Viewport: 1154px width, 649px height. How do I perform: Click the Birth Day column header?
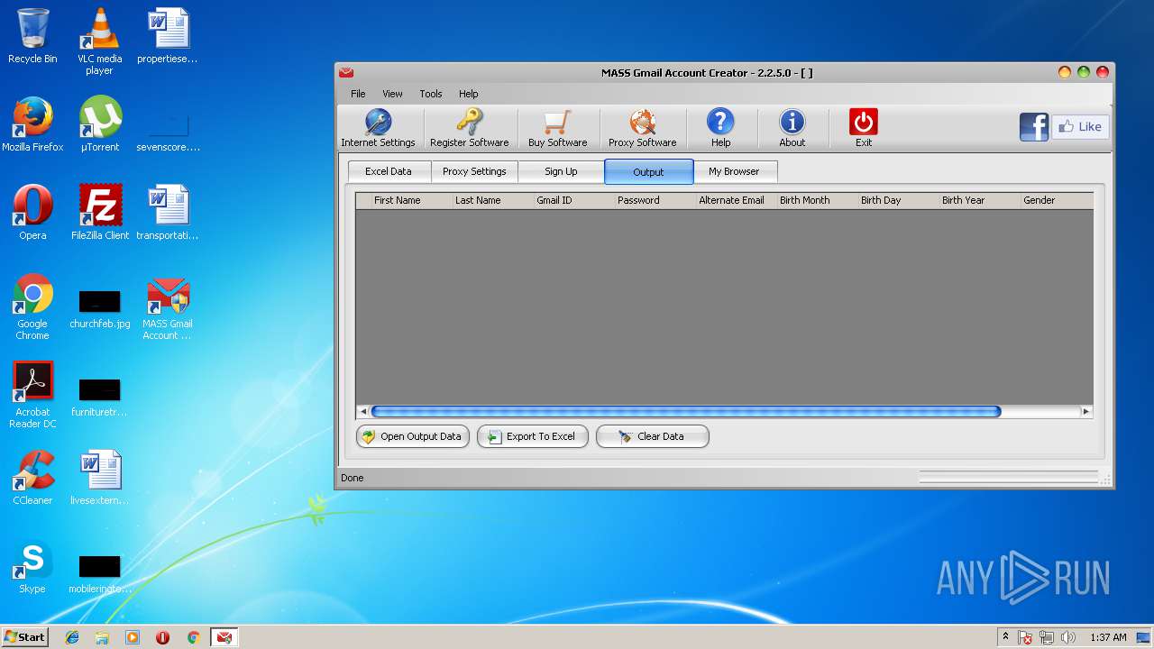tap(898, 200)
